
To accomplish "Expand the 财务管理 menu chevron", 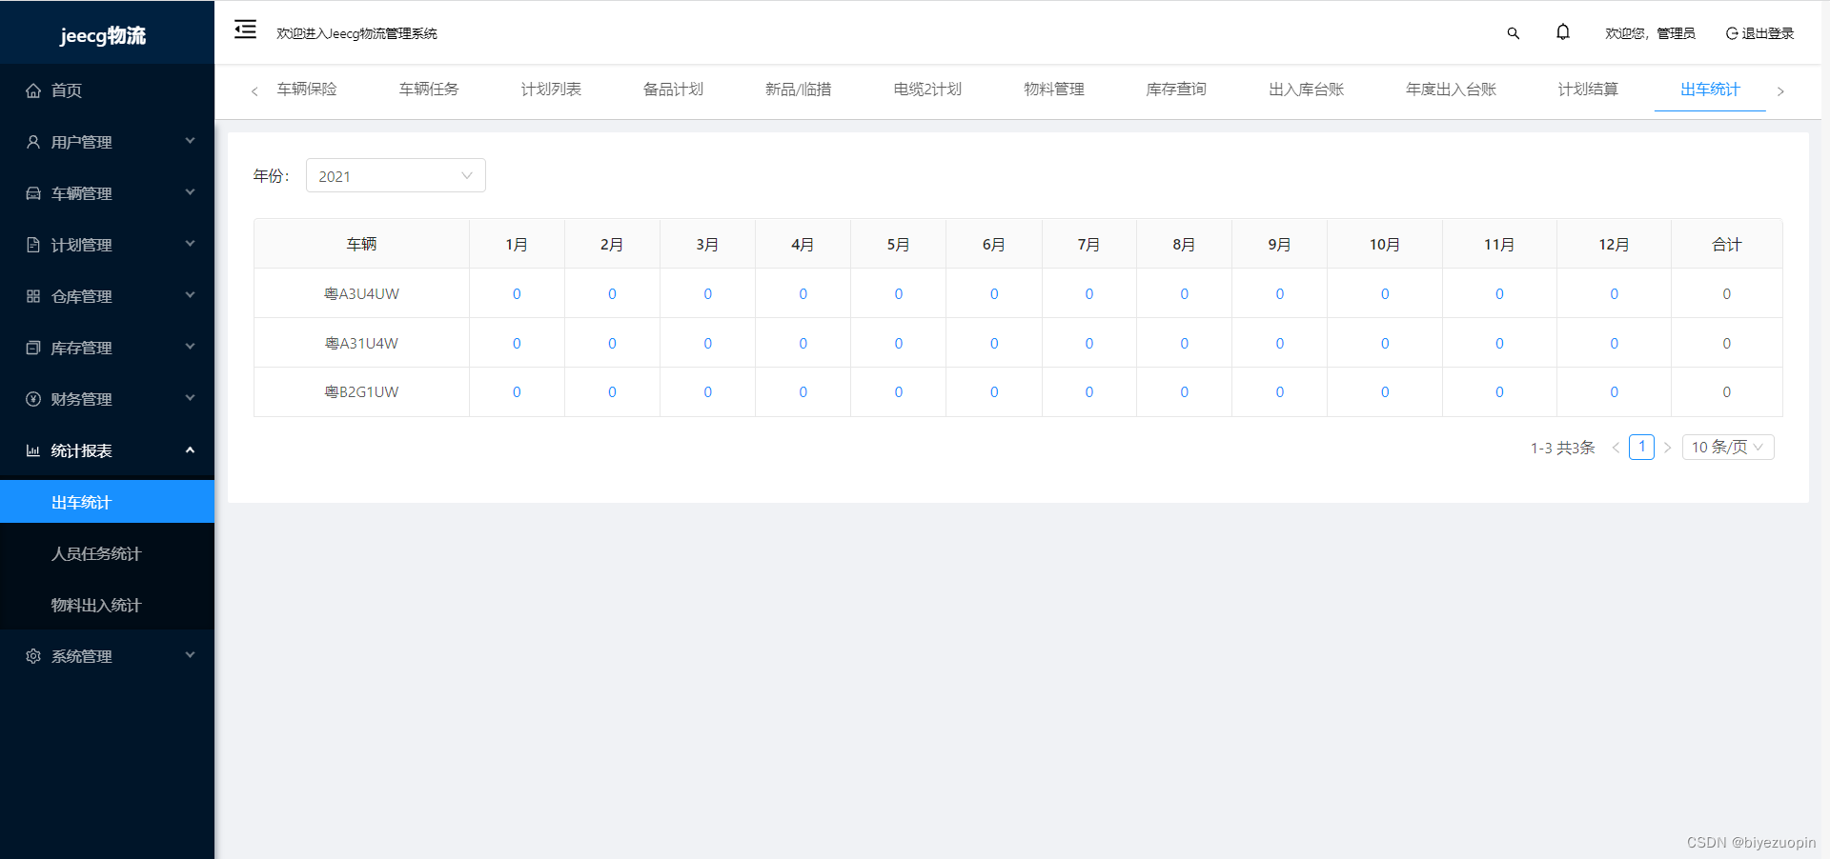I will tap(190, 398).
